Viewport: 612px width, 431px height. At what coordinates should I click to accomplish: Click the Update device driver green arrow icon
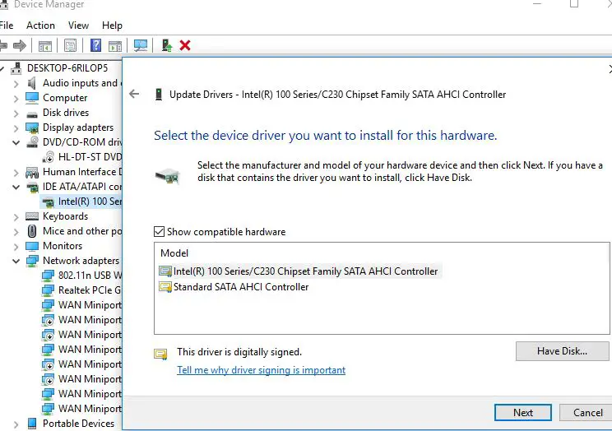click(x=167, y=45)
